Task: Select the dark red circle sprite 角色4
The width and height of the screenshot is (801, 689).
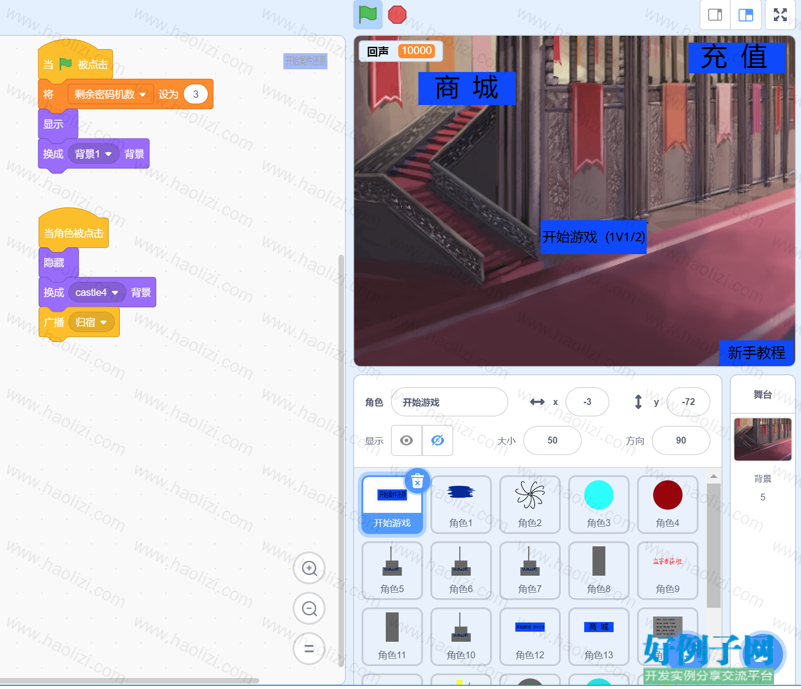Action: (668, 505)
